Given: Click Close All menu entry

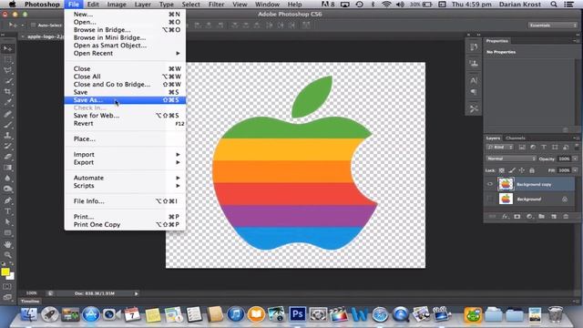Looking at the screenshot, I should point(125,77).
